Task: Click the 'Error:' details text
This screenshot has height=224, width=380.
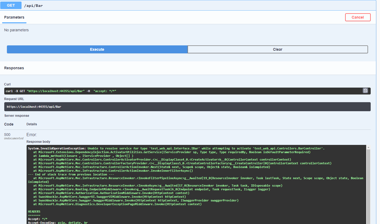Action: 32,135
